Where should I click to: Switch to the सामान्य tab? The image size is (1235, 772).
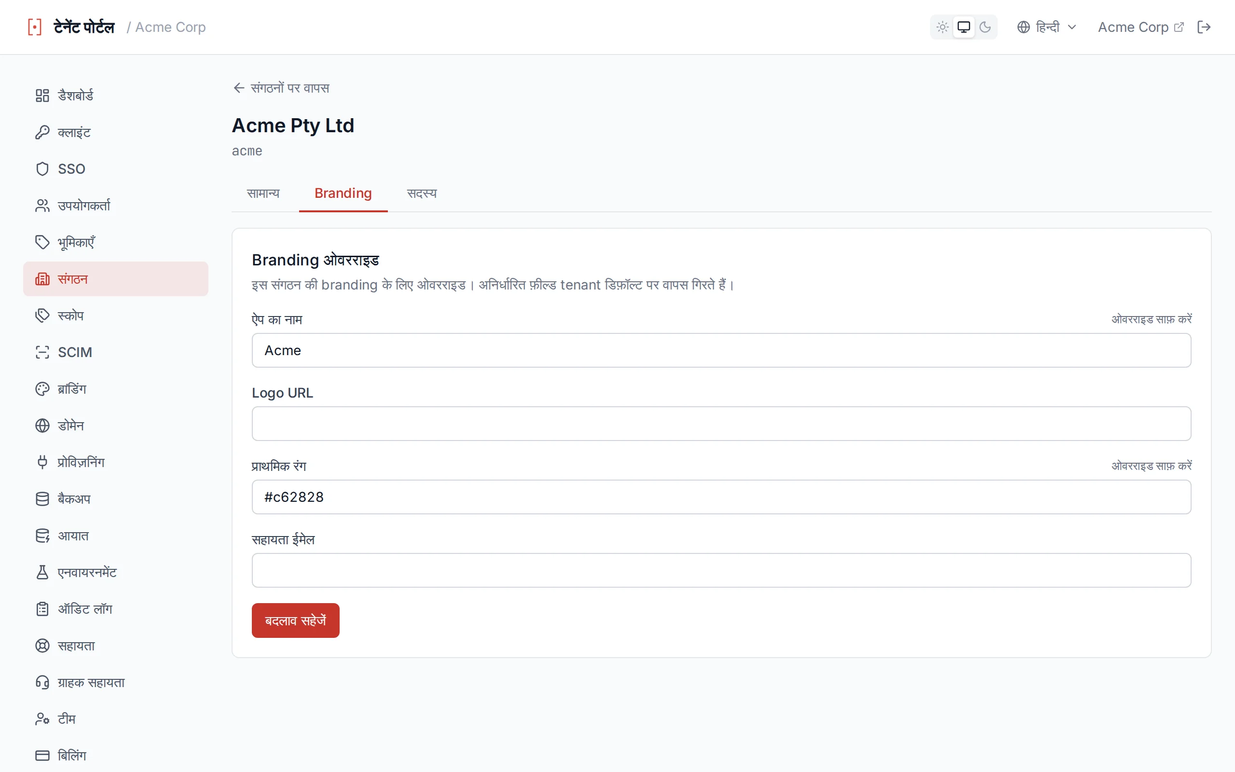pyautogui.click(x=263, y=193)
